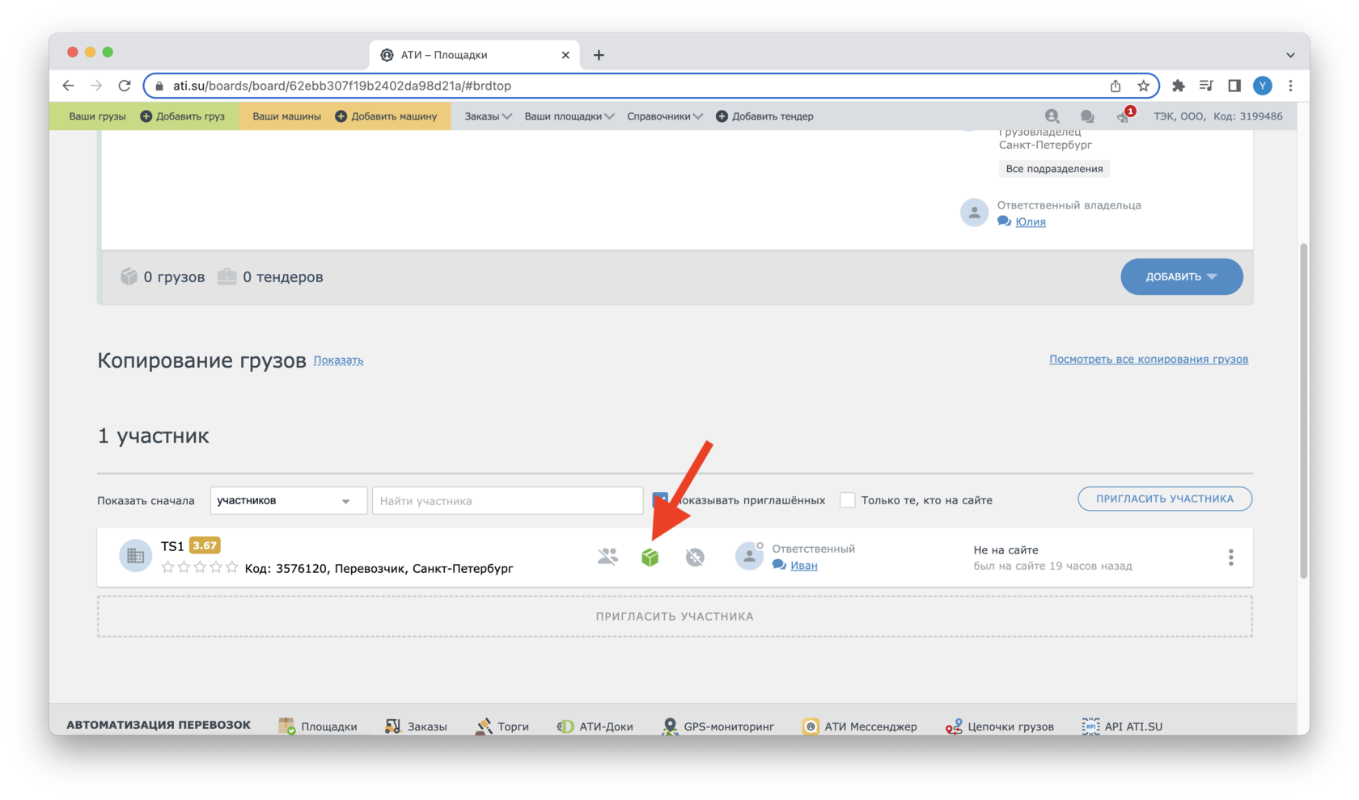Open Заказы in the footer bar

tap(416, 726)
